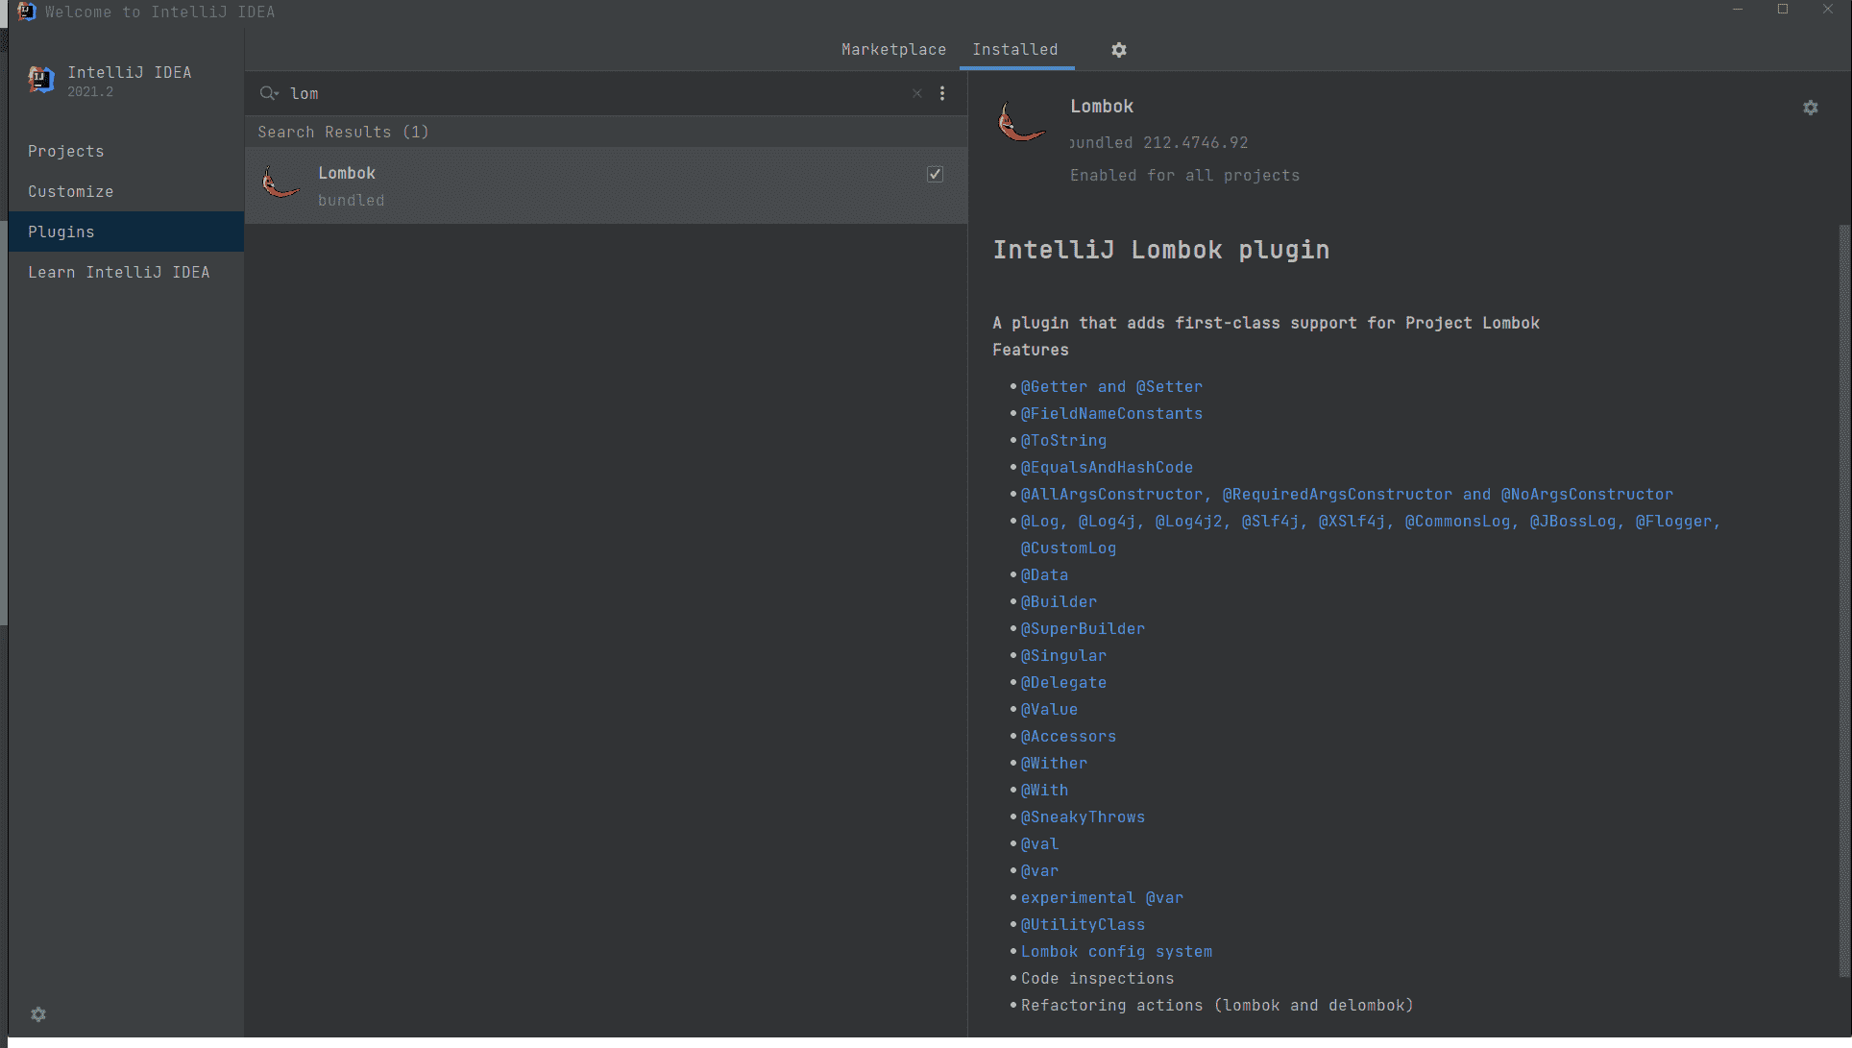Open settings gear at bottom of sidebar
The image size is (1852, 1048).
tap(38, 1014)
